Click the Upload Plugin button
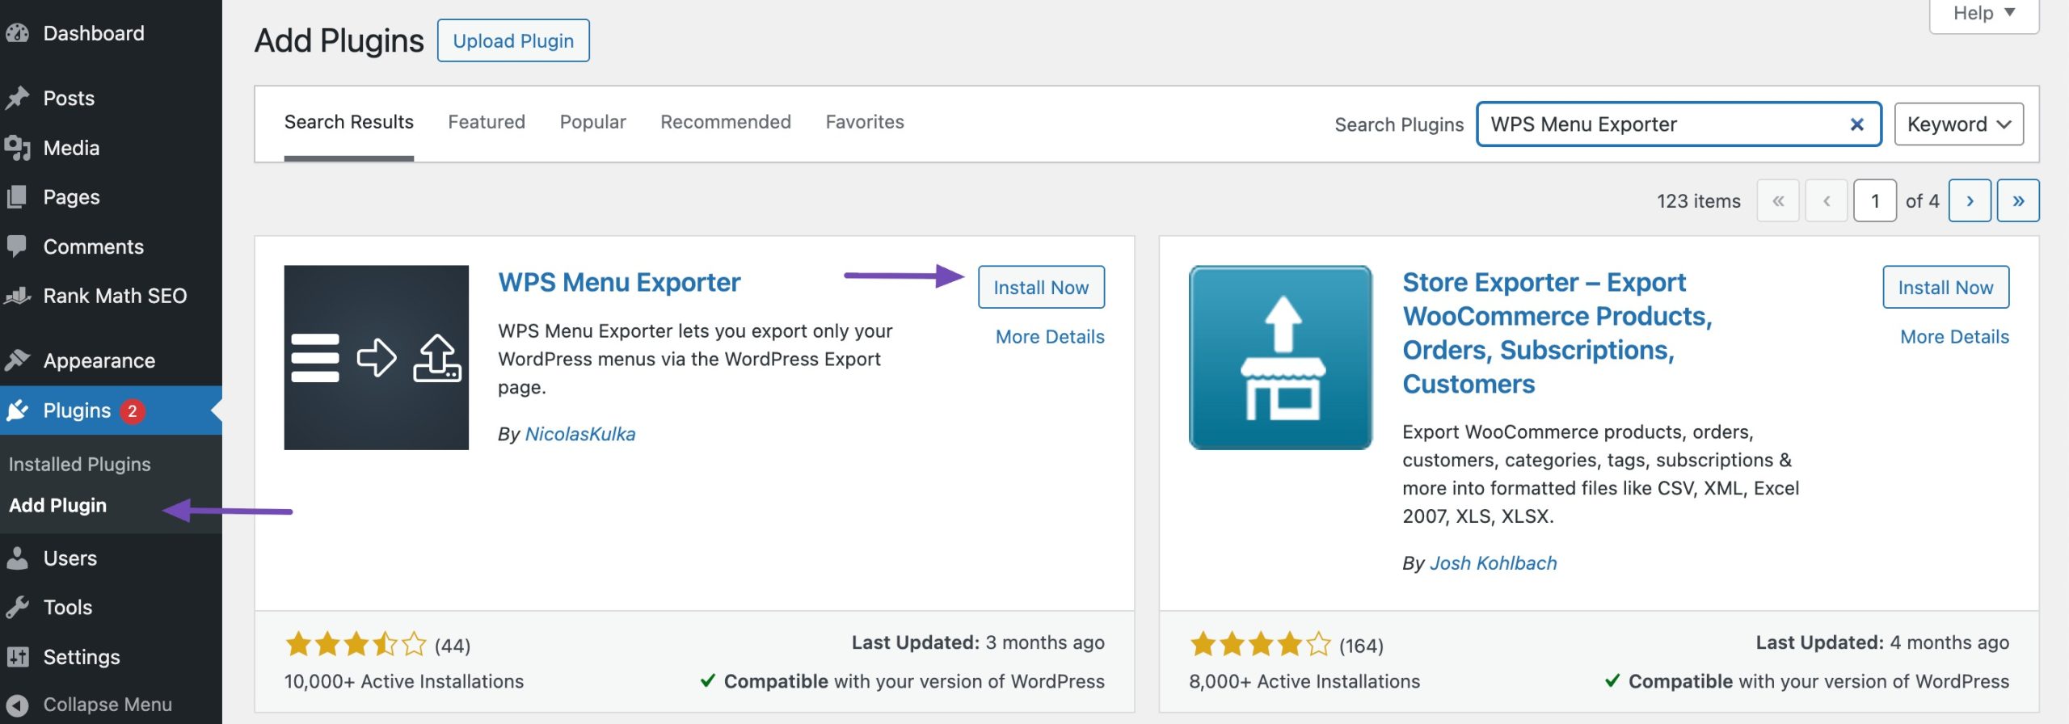 click(x=513, y=40)
